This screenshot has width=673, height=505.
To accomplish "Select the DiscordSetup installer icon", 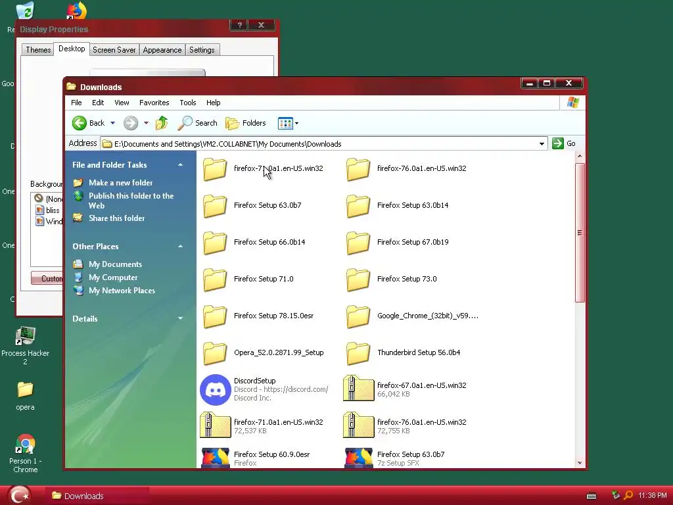I will pyautogui.click(x=216, y=390).
